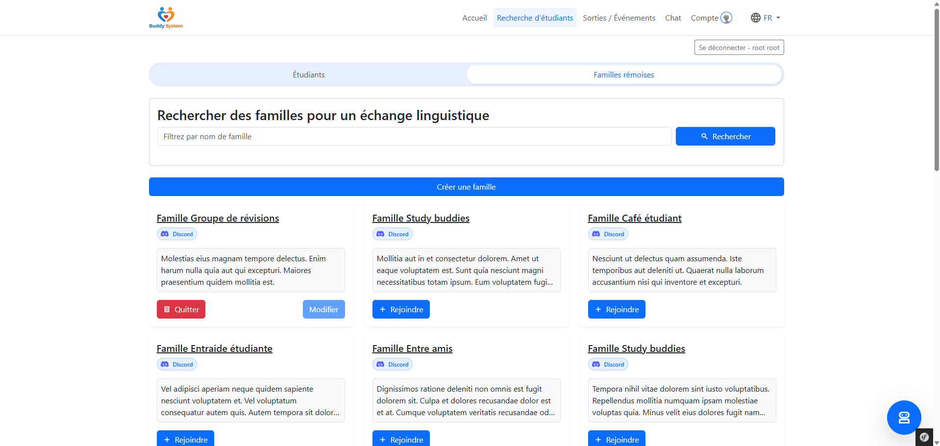Click Discord badge under Famille Groupe de révisions

point(177,234)
